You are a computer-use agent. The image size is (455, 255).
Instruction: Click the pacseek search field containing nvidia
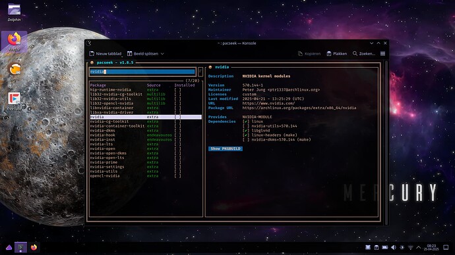click(142, 72)
